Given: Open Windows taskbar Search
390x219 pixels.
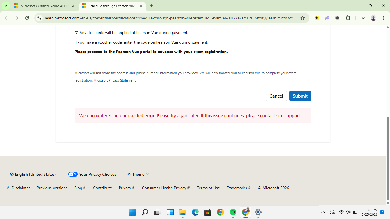Looking at the screenshot, I should pos(145,212).
